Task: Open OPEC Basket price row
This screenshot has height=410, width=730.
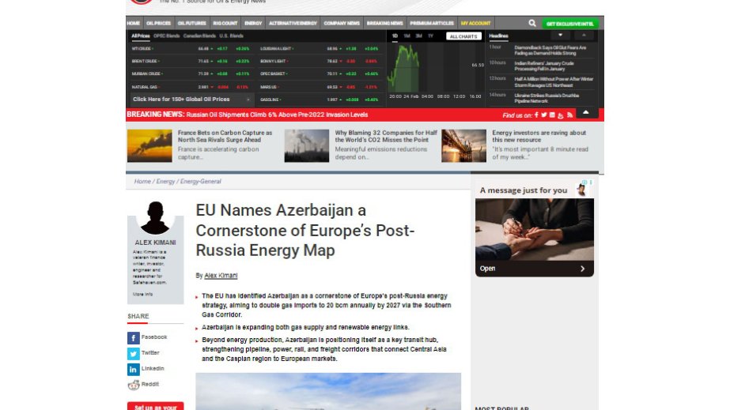Action: [x=320, y=73]
